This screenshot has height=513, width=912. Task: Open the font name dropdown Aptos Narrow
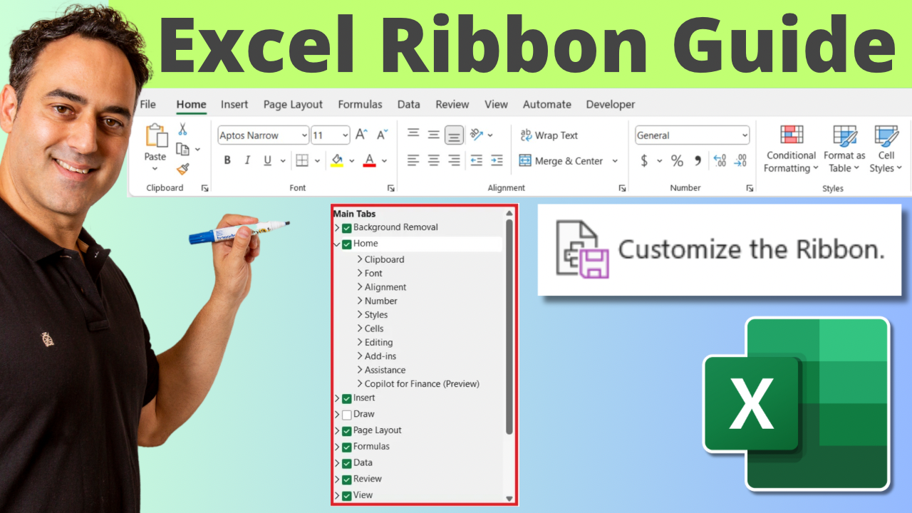304,135
